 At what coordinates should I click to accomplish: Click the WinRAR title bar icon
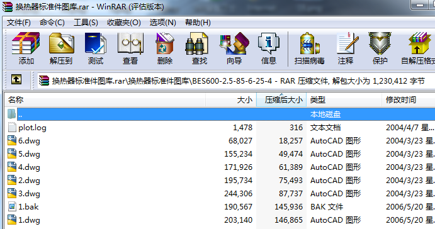coord(8,6)
